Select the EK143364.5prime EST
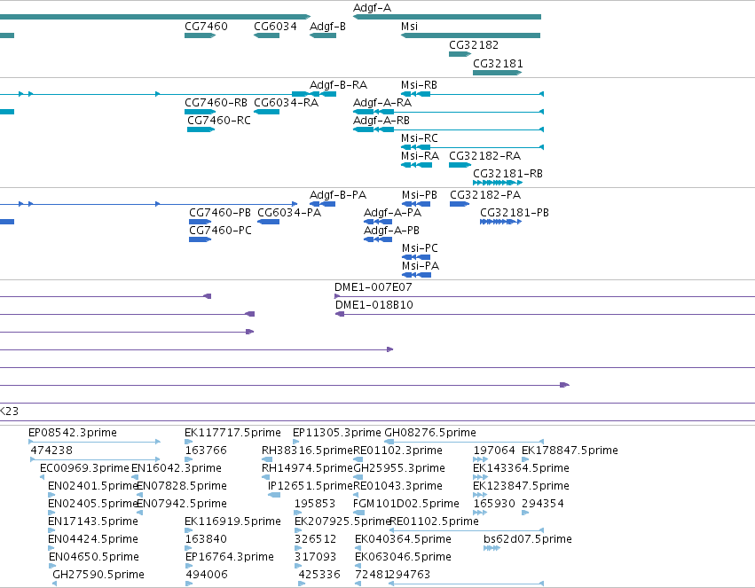 click(480, 477)
